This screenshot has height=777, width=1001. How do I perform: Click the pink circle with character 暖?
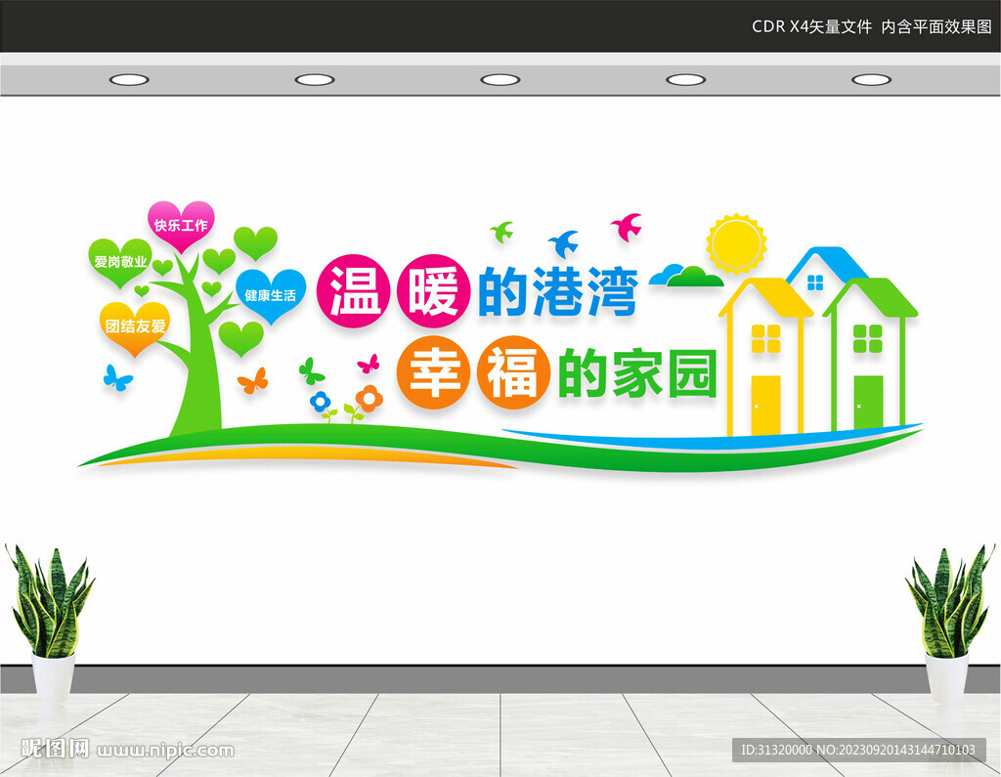434,291
